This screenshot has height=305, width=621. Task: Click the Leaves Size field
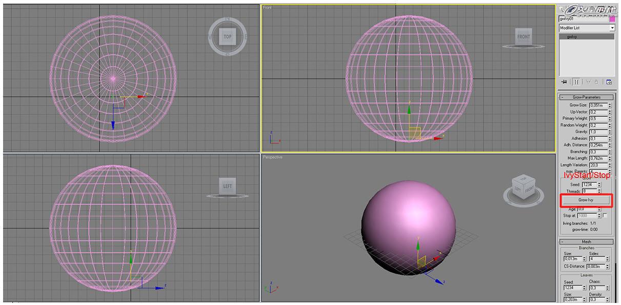pos(572,300)
